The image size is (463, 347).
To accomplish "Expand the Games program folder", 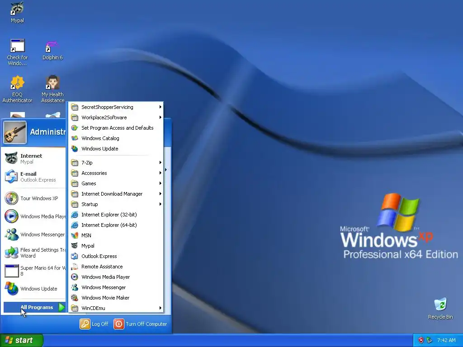I will point(116,183).
